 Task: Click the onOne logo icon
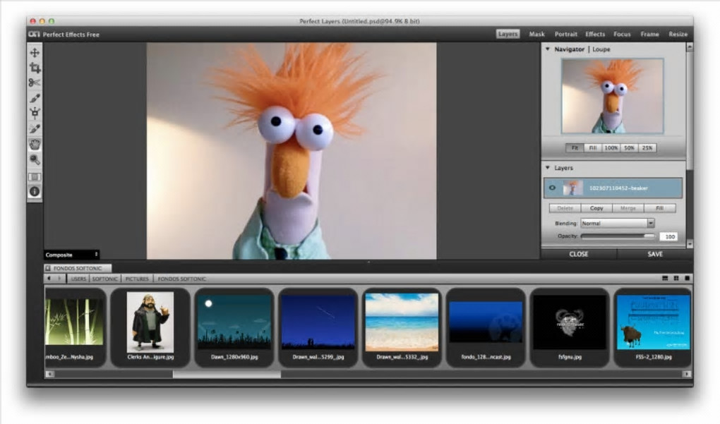[x=34, y=35]
